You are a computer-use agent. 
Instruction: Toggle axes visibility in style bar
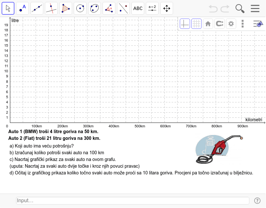click(185, 24)
